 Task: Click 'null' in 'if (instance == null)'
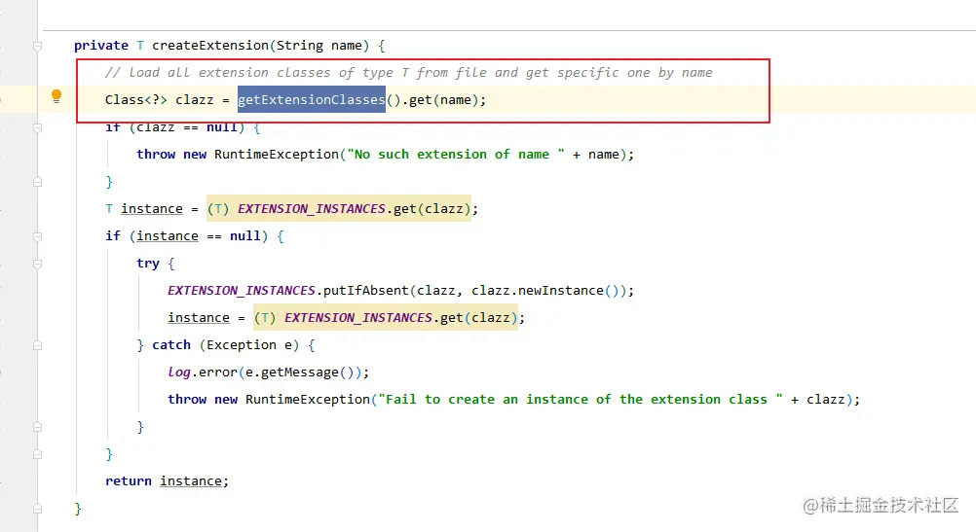[245, 236]
